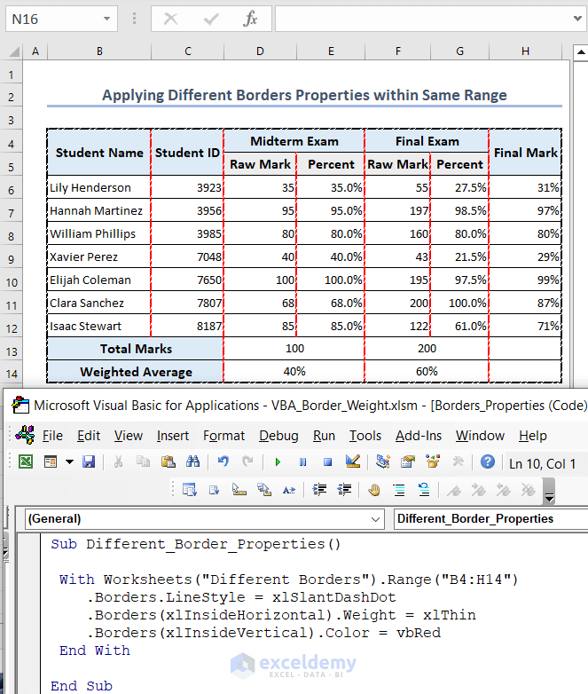Open the Name Box dropdown arrow
The width and height of the screenshot is (588, 694).
tap(106, 19)
